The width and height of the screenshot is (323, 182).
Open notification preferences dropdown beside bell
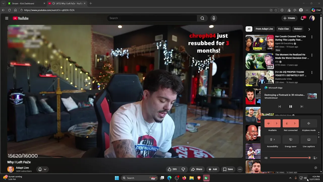[x=45, y=169]
